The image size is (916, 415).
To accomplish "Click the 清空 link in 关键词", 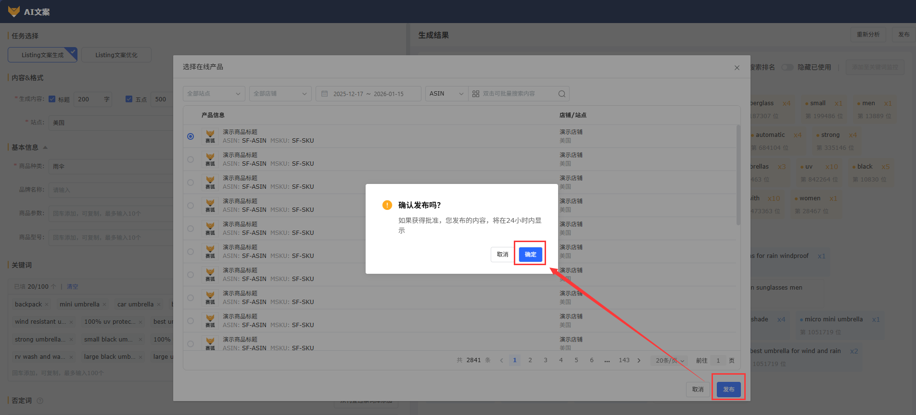I will tap(73, 287).
